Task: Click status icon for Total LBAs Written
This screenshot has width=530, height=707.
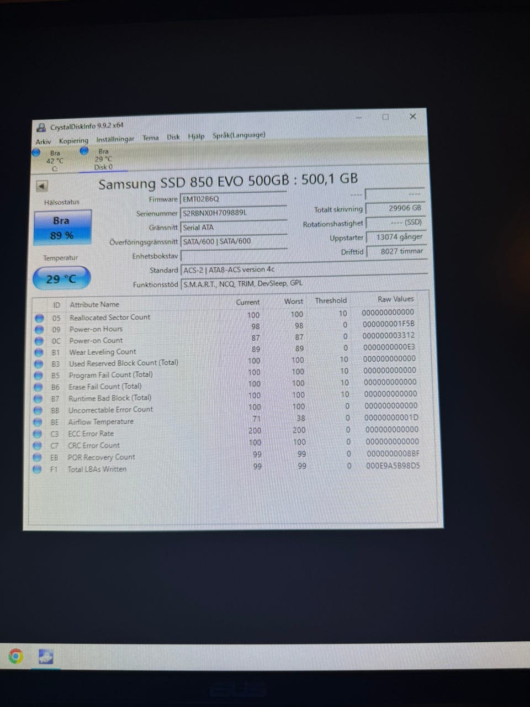Action: [37, 469]
